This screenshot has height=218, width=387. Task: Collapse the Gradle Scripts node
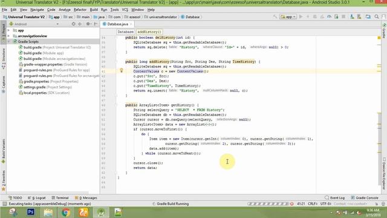9,42
